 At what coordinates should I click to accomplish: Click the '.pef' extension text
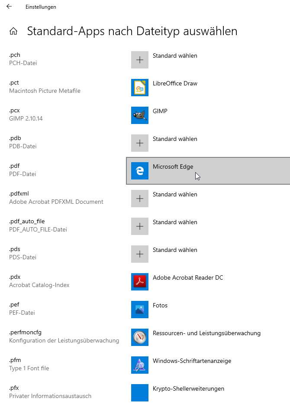pyautogui.click(x=14, y=305)
